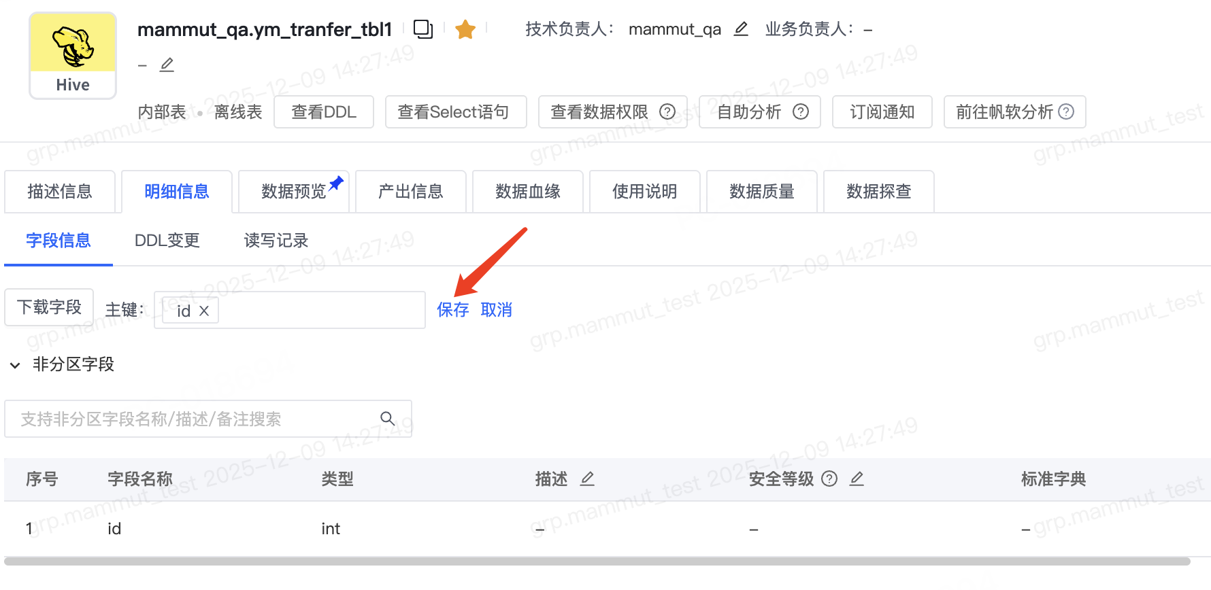Click the horizontal scrollbar under the table

point(597,561)
